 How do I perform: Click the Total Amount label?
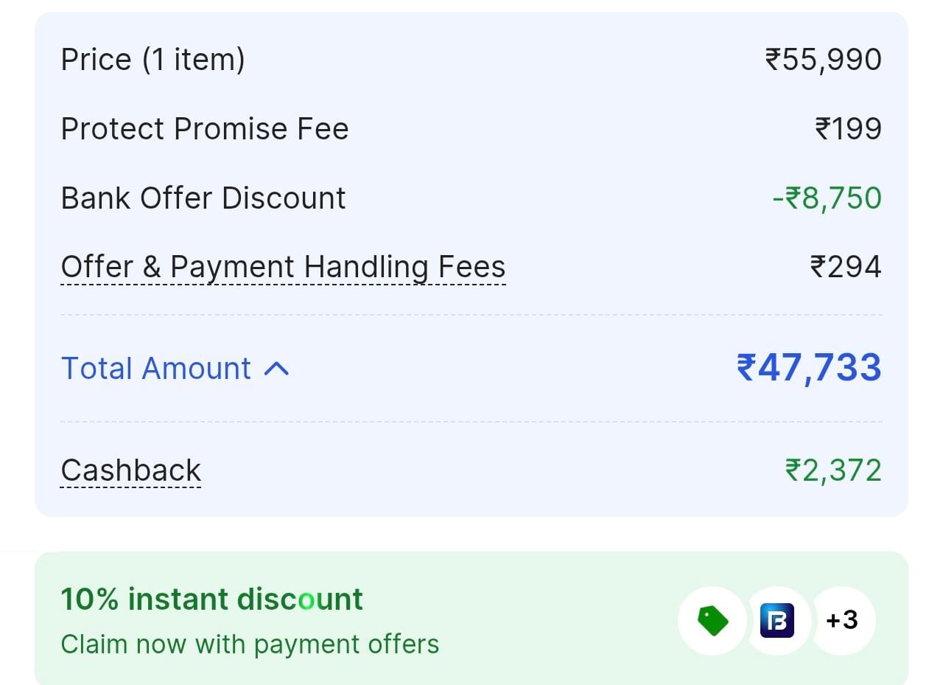(156, 369)
